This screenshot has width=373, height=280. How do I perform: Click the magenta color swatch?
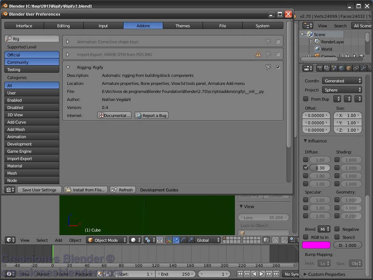tap(316, 245)
